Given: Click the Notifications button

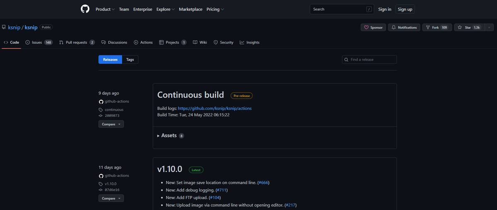Looking at the screenshot, I should click(404, 27).
